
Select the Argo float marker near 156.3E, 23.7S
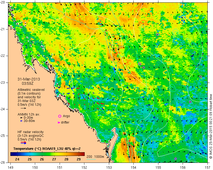coord(190,102)
